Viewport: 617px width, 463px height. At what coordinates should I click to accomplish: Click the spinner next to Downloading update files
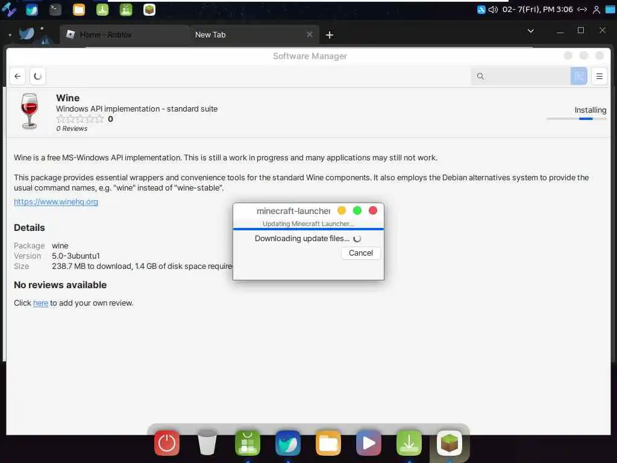coord(357,239)
